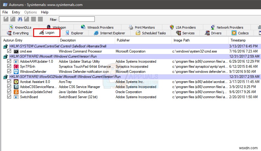Click registry icon beside SafeBoot AlternateShell key
This screenshot has height=151, width=261.
(5, 46)
